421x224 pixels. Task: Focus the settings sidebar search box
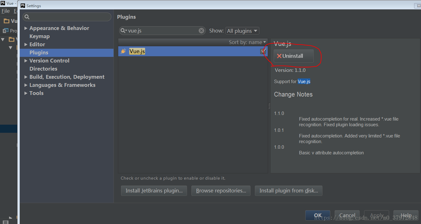[67, 17]
